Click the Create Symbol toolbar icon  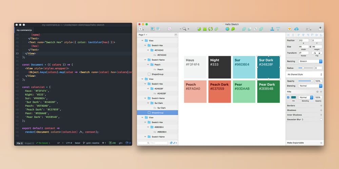pyautogui.click(x=170, y=29)
